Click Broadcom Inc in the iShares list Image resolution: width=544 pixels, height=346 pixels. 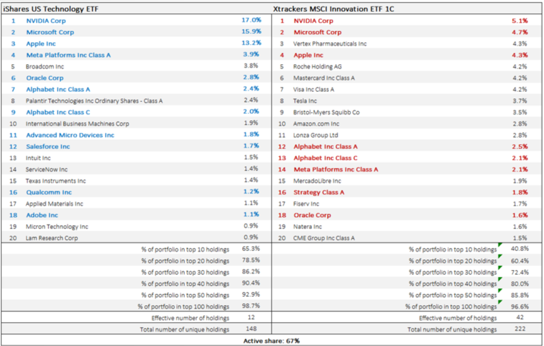[45, 66]
